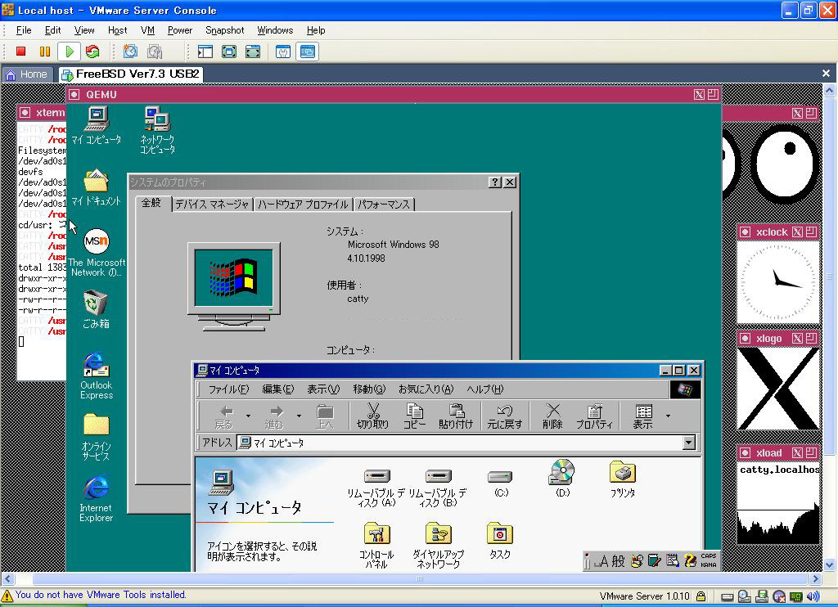
Task: Switch to ハードウェア プロファイル tab
Action: pyautogui.click(x=303, y=205)
